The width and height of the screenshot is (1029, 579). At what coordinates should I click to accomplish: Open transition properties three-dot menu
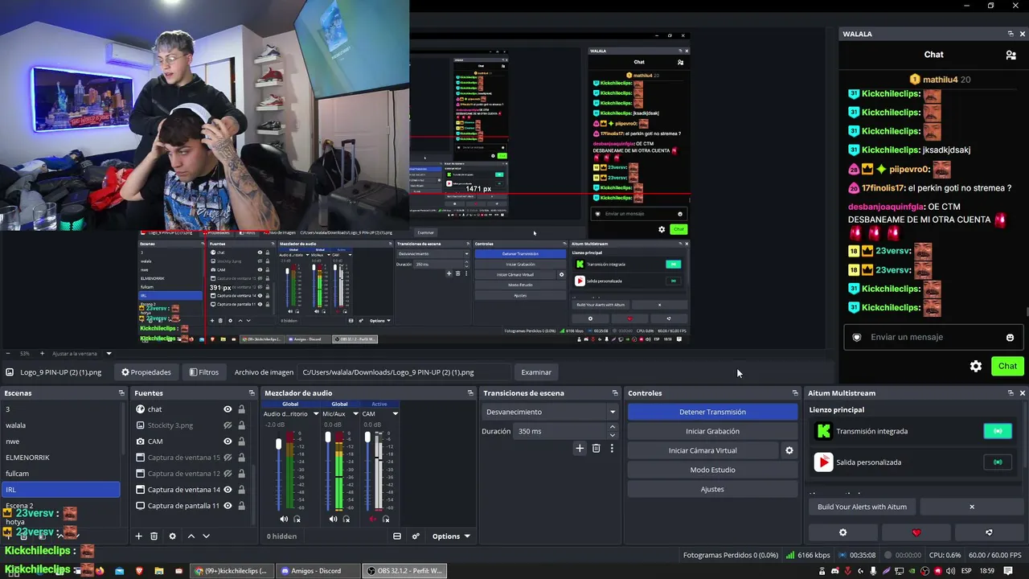[x=612, y=449]
